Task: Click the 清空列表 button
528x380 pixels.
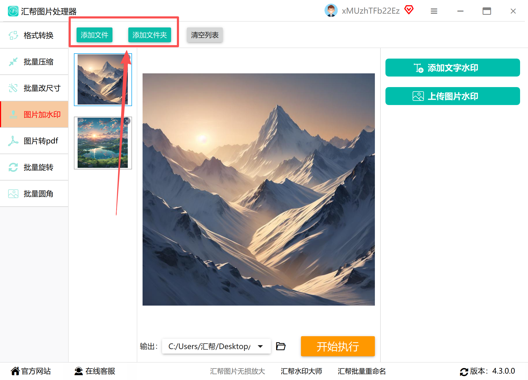Action: coord(205,35)
